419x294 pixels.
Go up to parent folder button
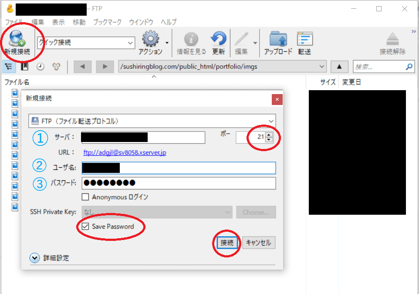339,67
